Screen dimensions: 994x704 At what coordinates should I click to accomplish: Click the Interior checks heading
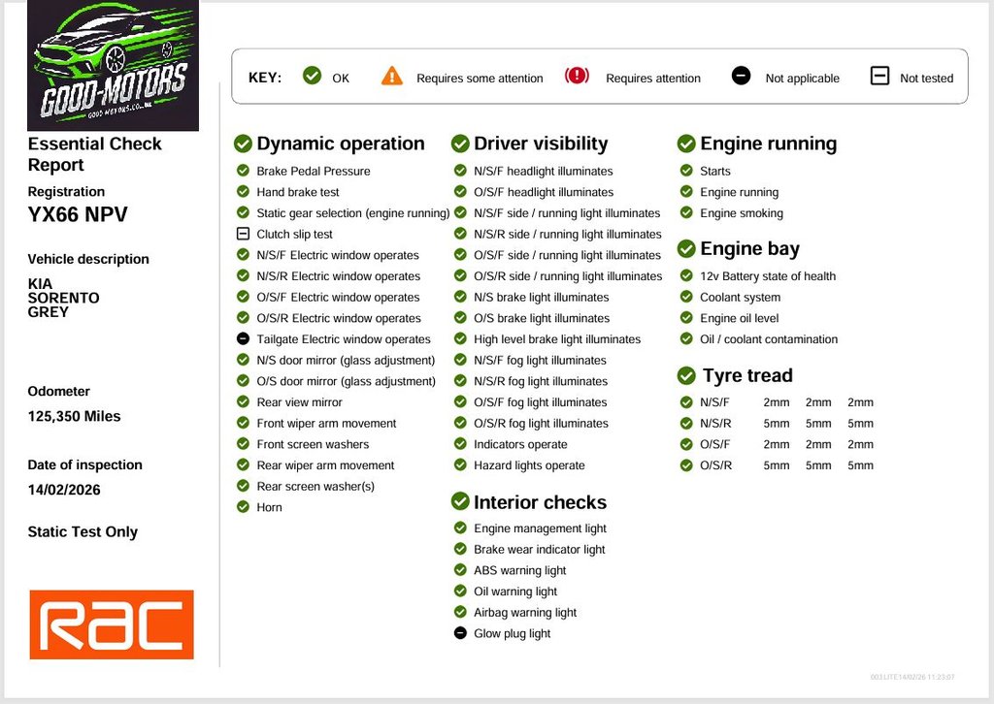[540, 502]
